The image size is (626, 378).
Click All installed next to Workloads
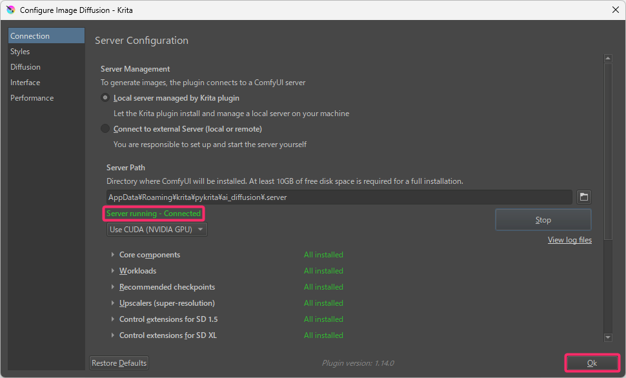click(x=323, y=271)
